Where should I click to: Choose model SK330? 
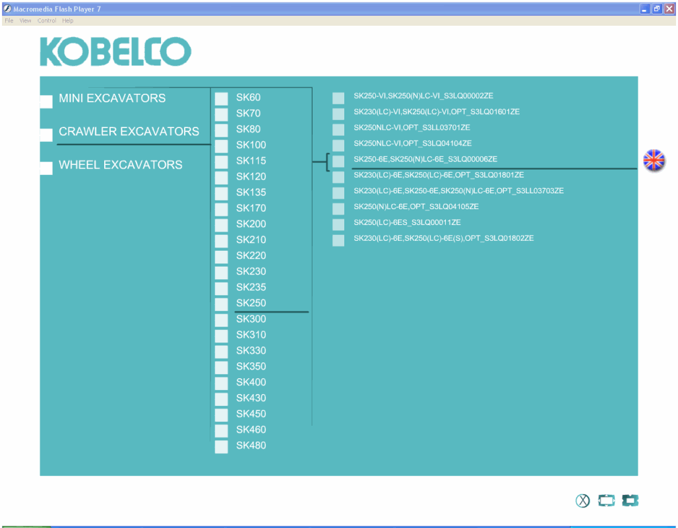pyautogui.click(x=251, y=350)
